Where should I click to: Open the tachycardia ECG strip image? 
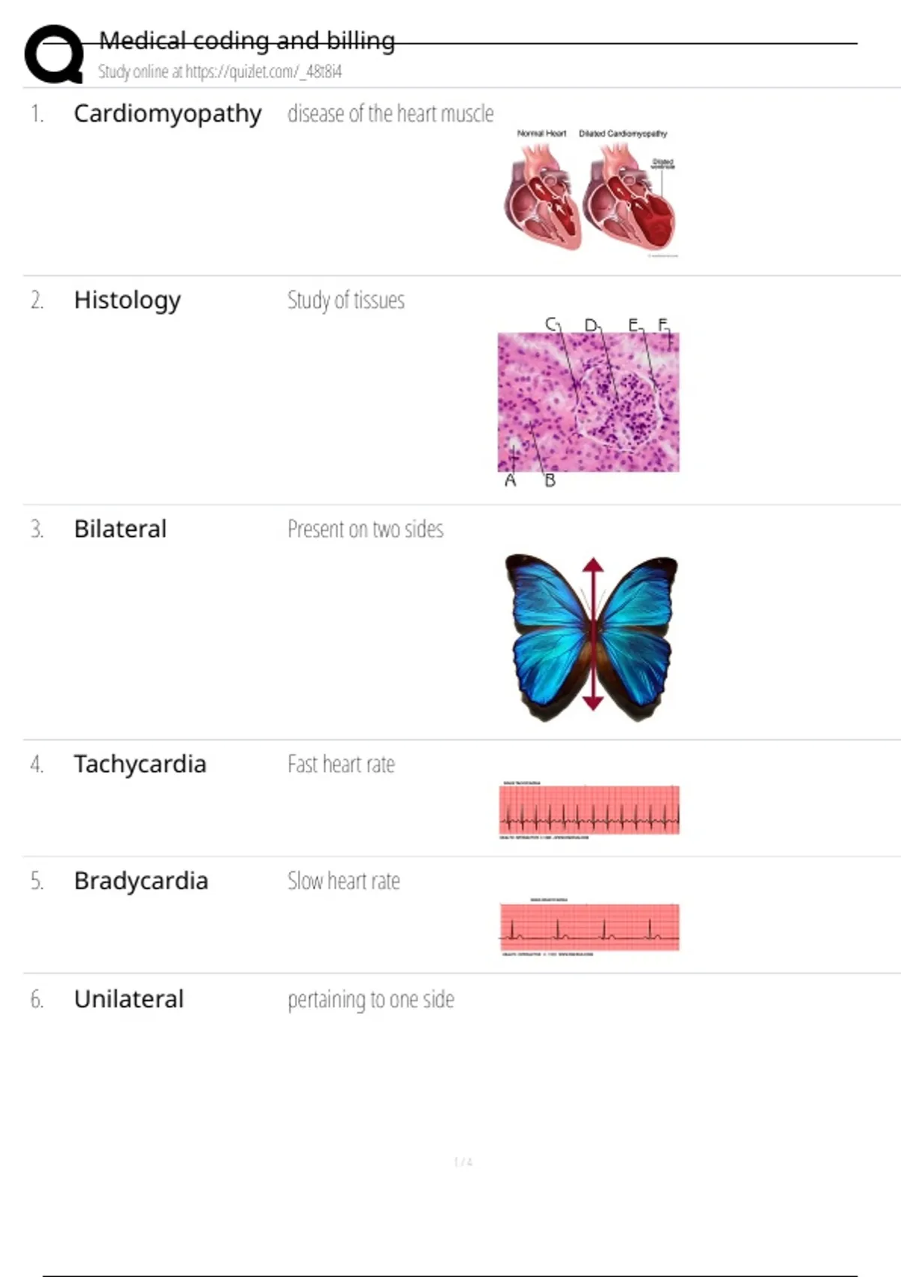[589, 810]
